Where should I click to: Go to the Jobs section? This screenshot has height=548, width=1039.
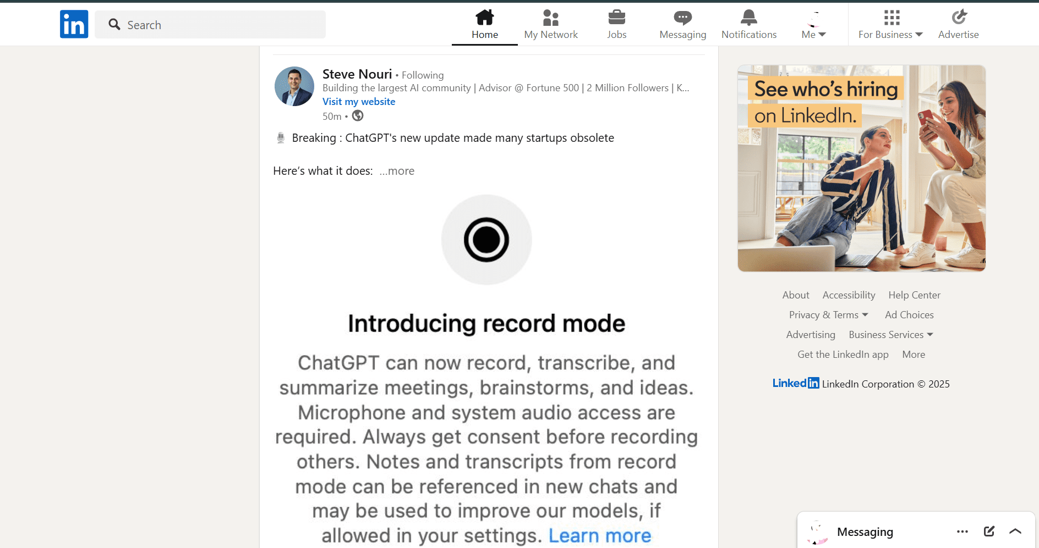pos(616,25)
